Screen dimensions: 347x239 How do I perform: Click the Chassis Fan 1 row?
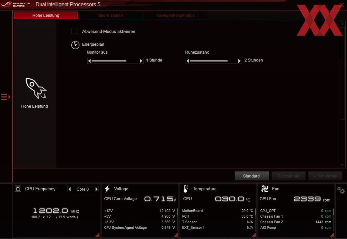click(x=296, y=216)
